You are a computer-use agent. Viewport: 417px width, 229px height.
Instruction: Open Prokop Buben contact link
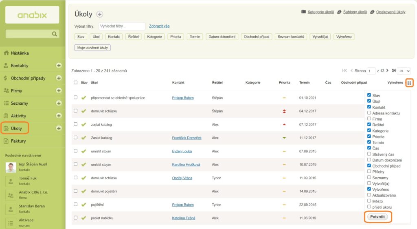pyautogui.click(x=183, y=98)
